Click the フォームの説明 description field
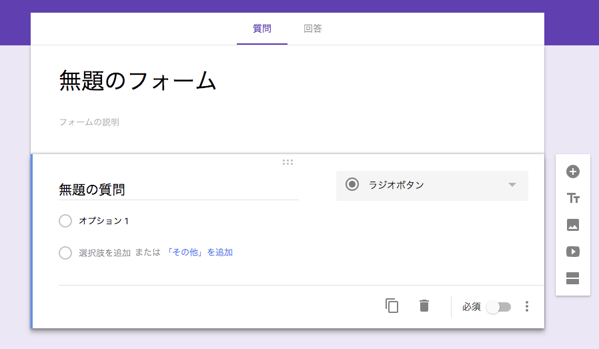 [89, 122]
